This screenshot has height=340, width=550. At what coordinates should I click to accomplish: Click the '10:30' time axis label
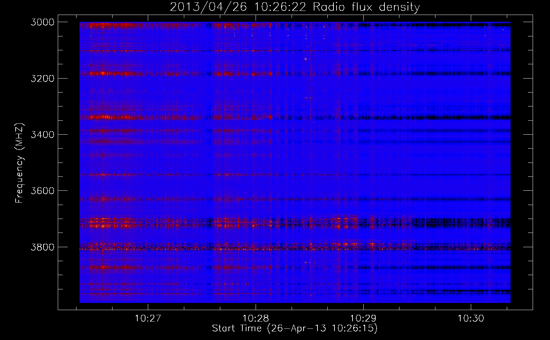pyautogui.click(x=471, y=319)
